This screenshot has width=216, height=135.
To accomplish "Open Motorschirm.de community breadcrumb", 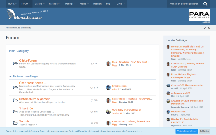I will (18, 28).
